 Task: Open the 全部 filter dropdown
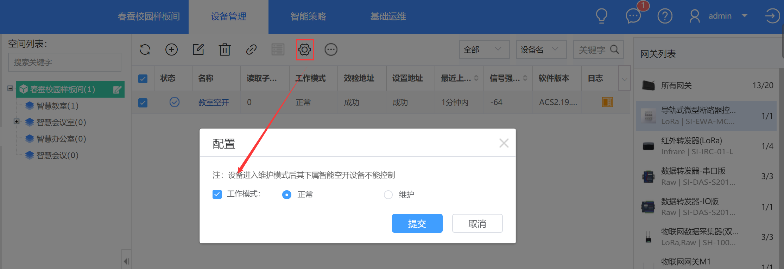484,50
